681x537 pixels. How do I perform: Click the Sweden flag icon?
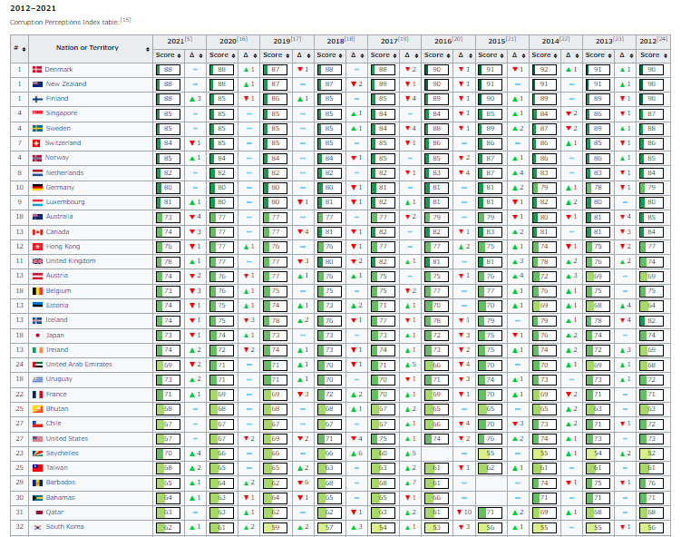pyautogui.click(x=37, y=129)
